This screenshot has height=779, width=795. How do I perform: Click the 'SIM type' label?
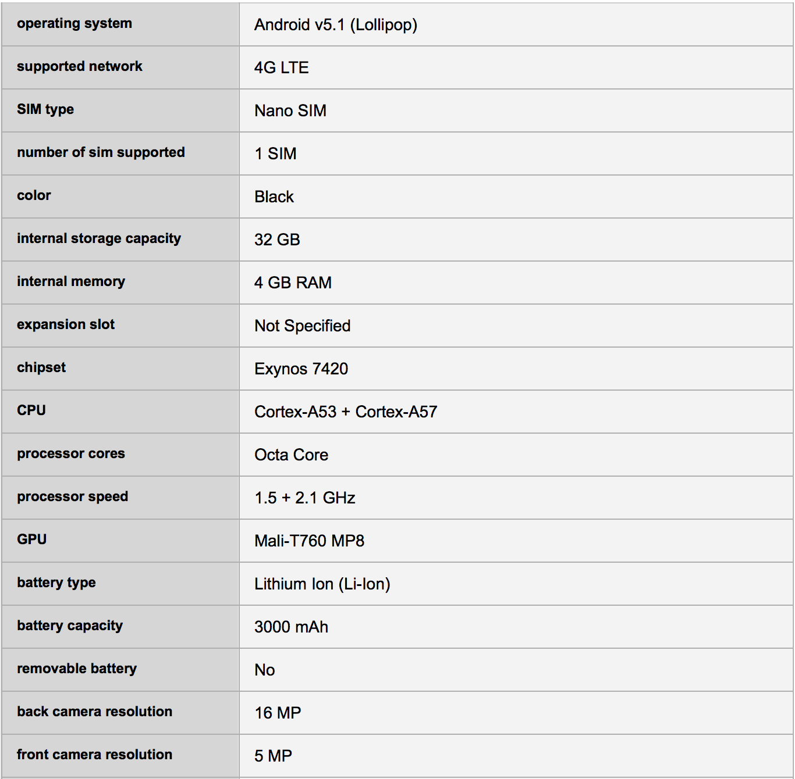point(45,109)
